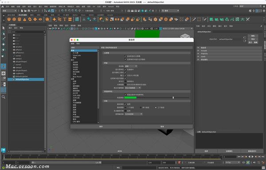Click the 聚焦 focus button in Attribute Editor

coord(253,36)
